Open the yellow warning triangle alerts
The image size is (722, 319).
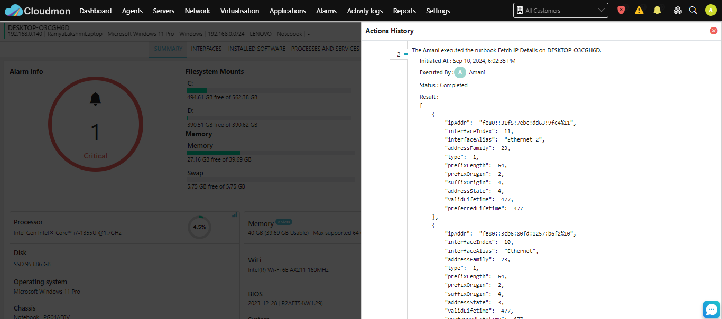[639, 10]
